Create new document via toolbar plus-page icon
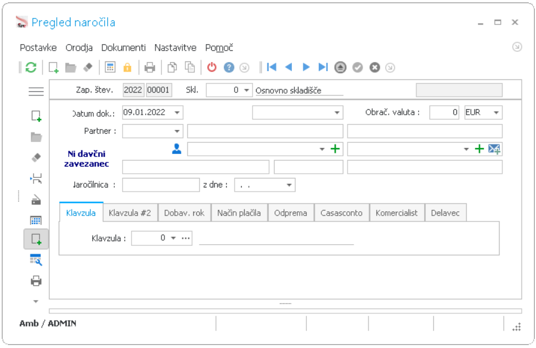Image resolution: width=536 pixels, height=348 pixels. (53, 67)
